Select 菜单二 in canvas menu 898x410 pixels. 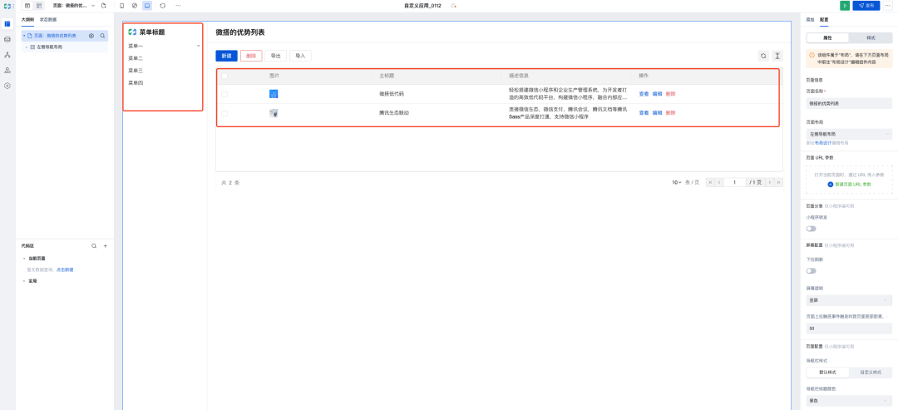click(136, 58)
